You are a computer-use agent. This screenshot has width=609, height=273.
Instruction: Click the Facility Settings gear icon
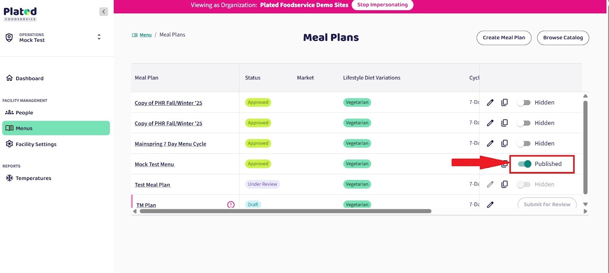(x=10, y=144)
